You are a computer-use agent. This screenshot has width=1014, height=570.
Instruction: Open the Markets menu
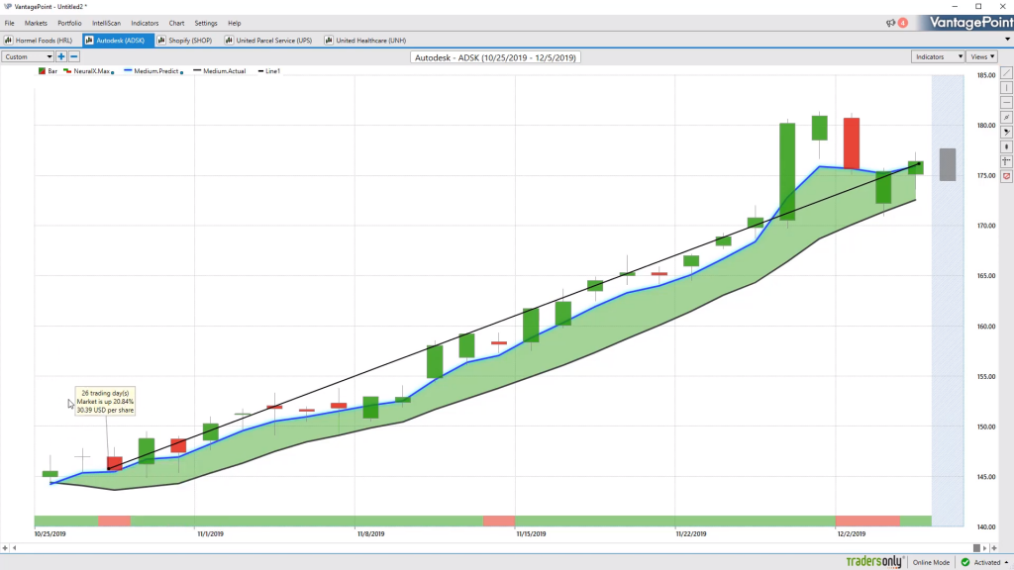[36, 23]
